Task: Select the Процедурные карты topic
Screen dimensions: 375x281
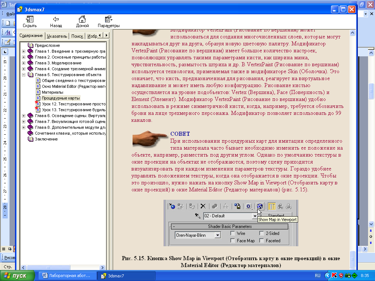Action: click(x=61, y=98)
